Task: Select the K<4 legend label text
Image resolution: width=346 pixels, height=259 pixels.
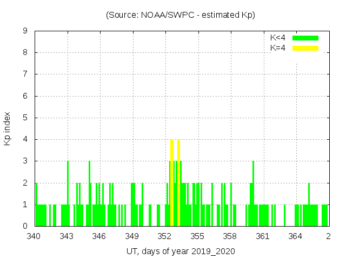Action: point(277,38)
